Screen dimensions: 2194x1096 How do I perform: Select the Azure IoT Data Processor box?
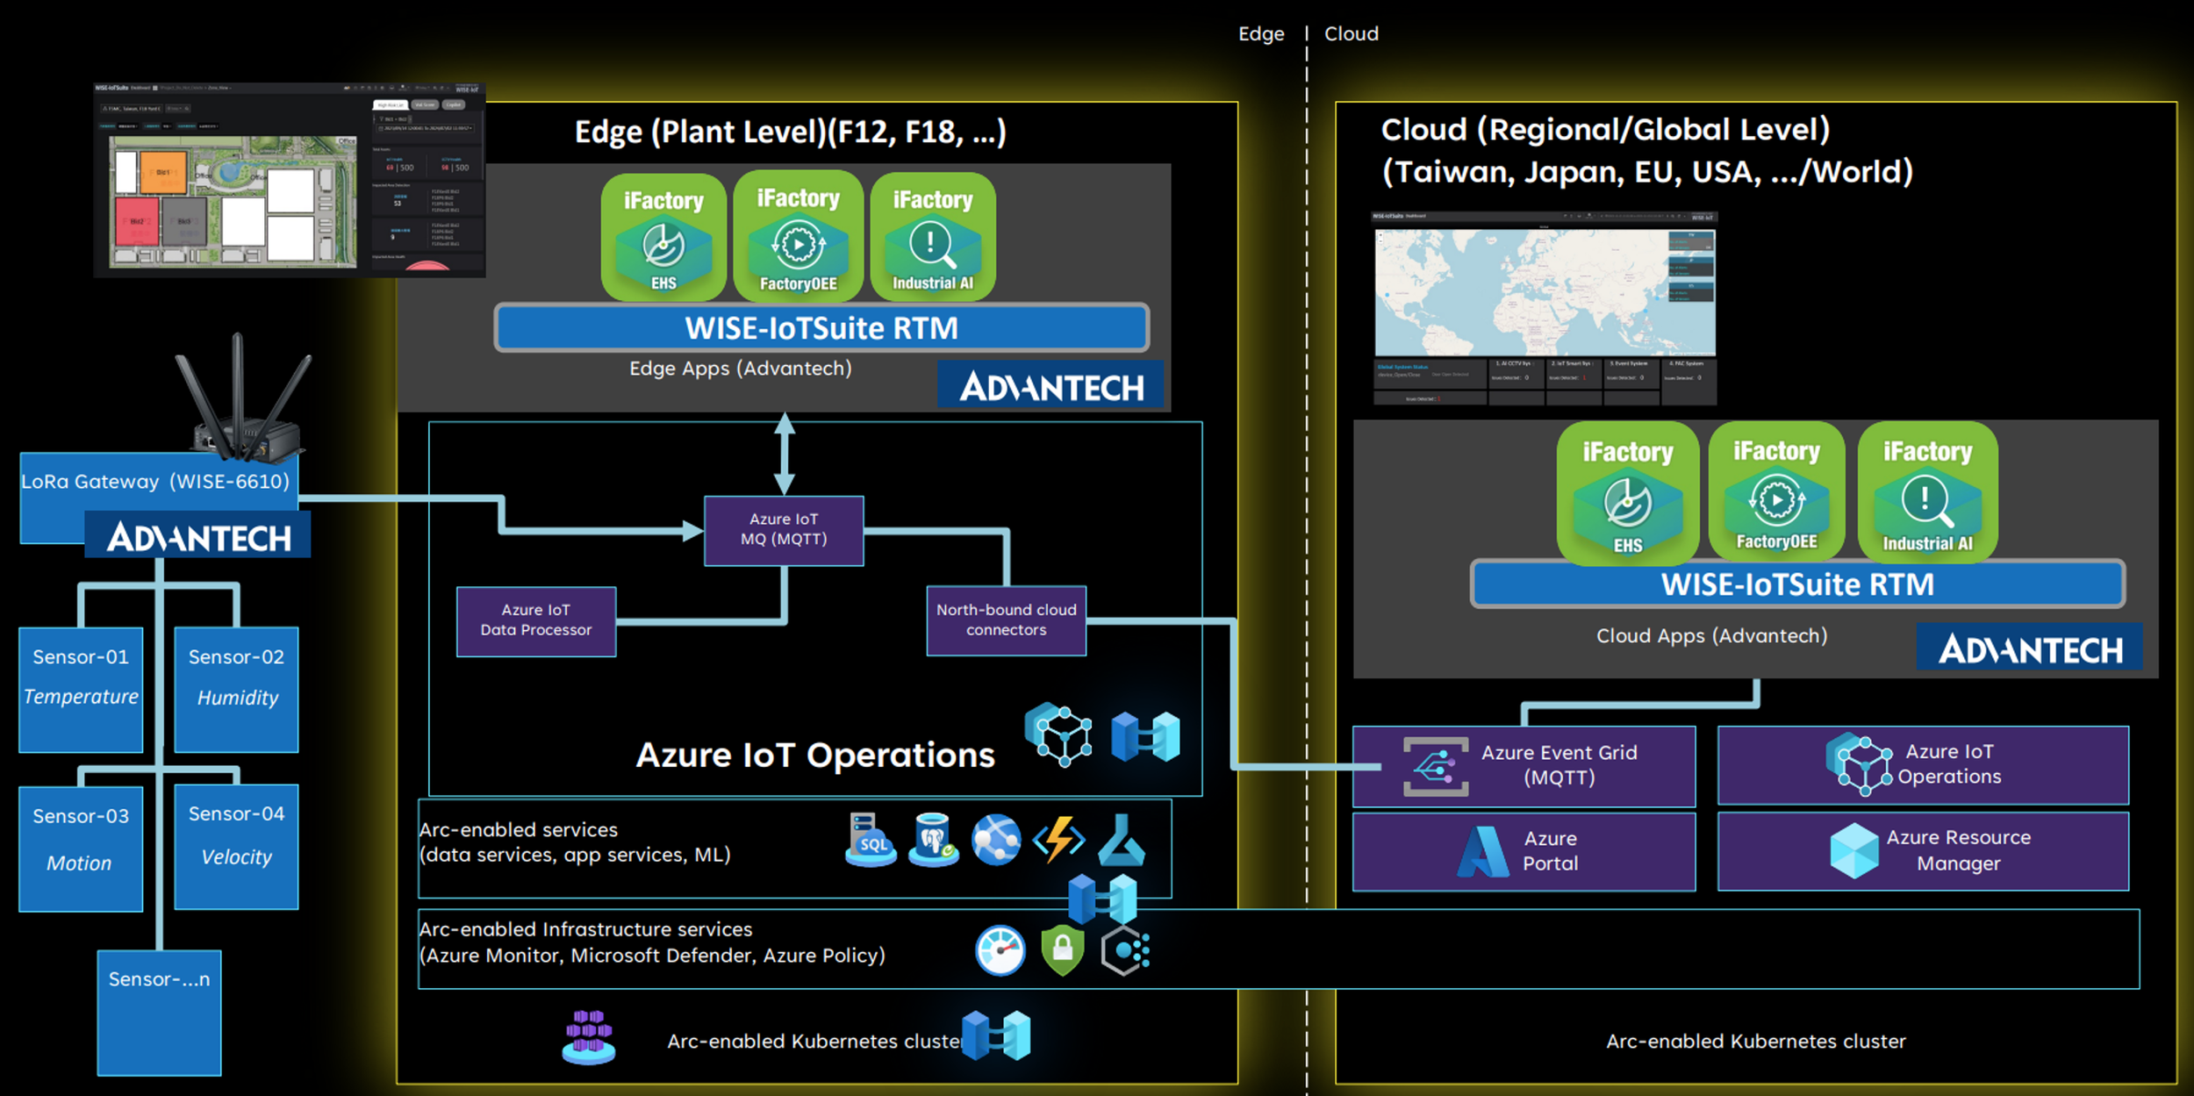tap(536, 620)
